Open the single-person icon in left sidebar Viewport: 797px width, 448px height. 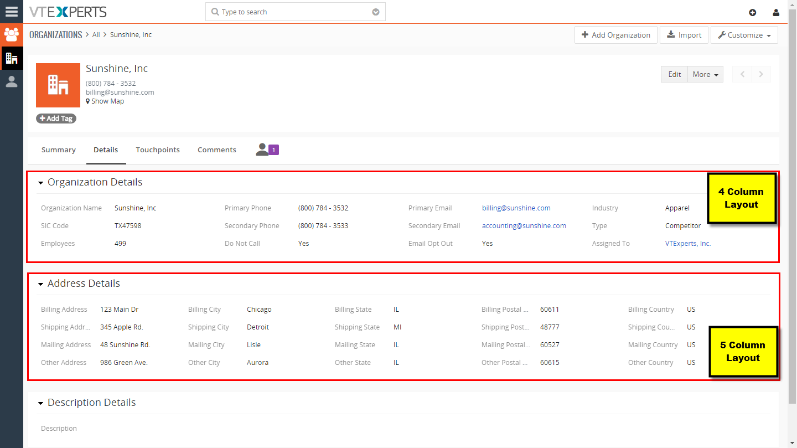point(12,81)
